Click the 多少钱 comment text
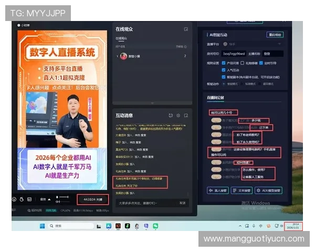The image size is (315, 252). point(256,120)
